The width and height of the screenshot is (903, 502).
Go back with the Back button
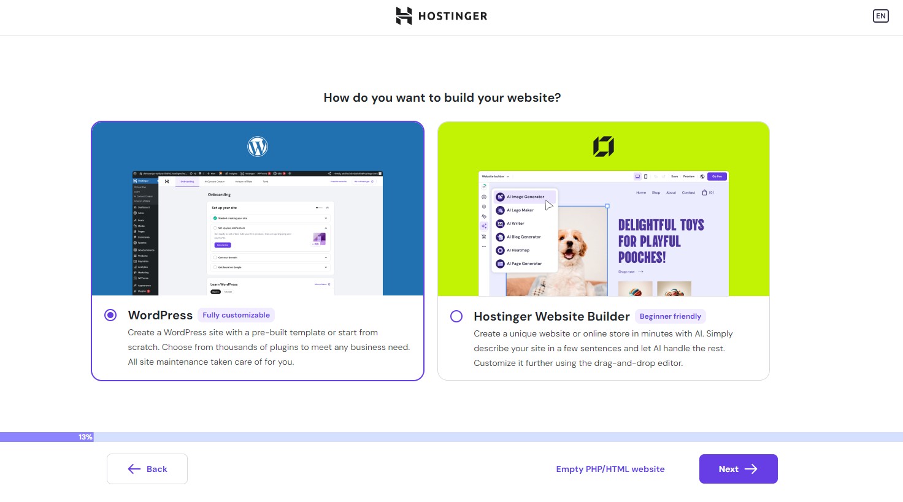pyautogui.click(x=147, y=469)
